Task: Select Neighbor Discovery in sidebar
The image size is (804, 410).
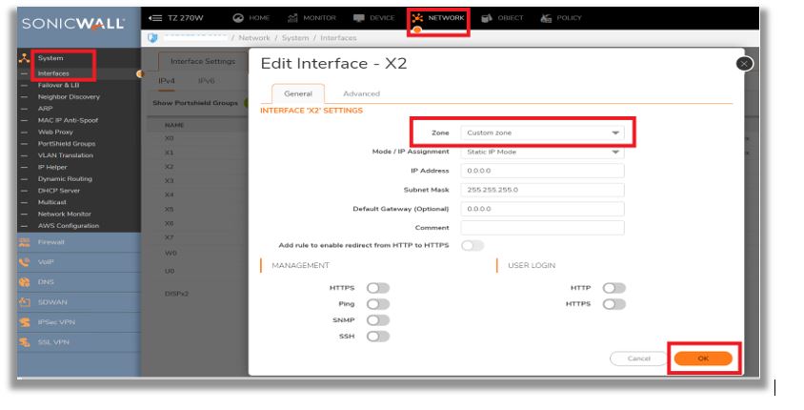Action: (x=69, y=97)
